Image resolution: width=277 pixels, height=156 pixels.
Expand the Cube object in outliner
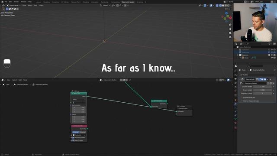tap(240, 58)
